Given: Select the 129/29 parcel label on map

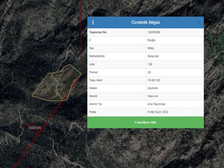Looking at the screenshot, I should (x=57, y=84).
